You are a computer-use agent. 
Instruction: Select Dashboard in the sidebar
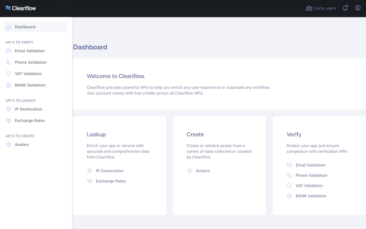pos(35,27)
